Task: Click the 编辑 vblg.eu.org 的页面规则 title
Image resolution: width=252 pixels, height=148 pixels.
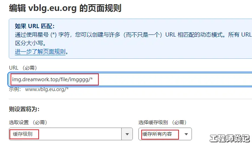Action: click(65, 8)
